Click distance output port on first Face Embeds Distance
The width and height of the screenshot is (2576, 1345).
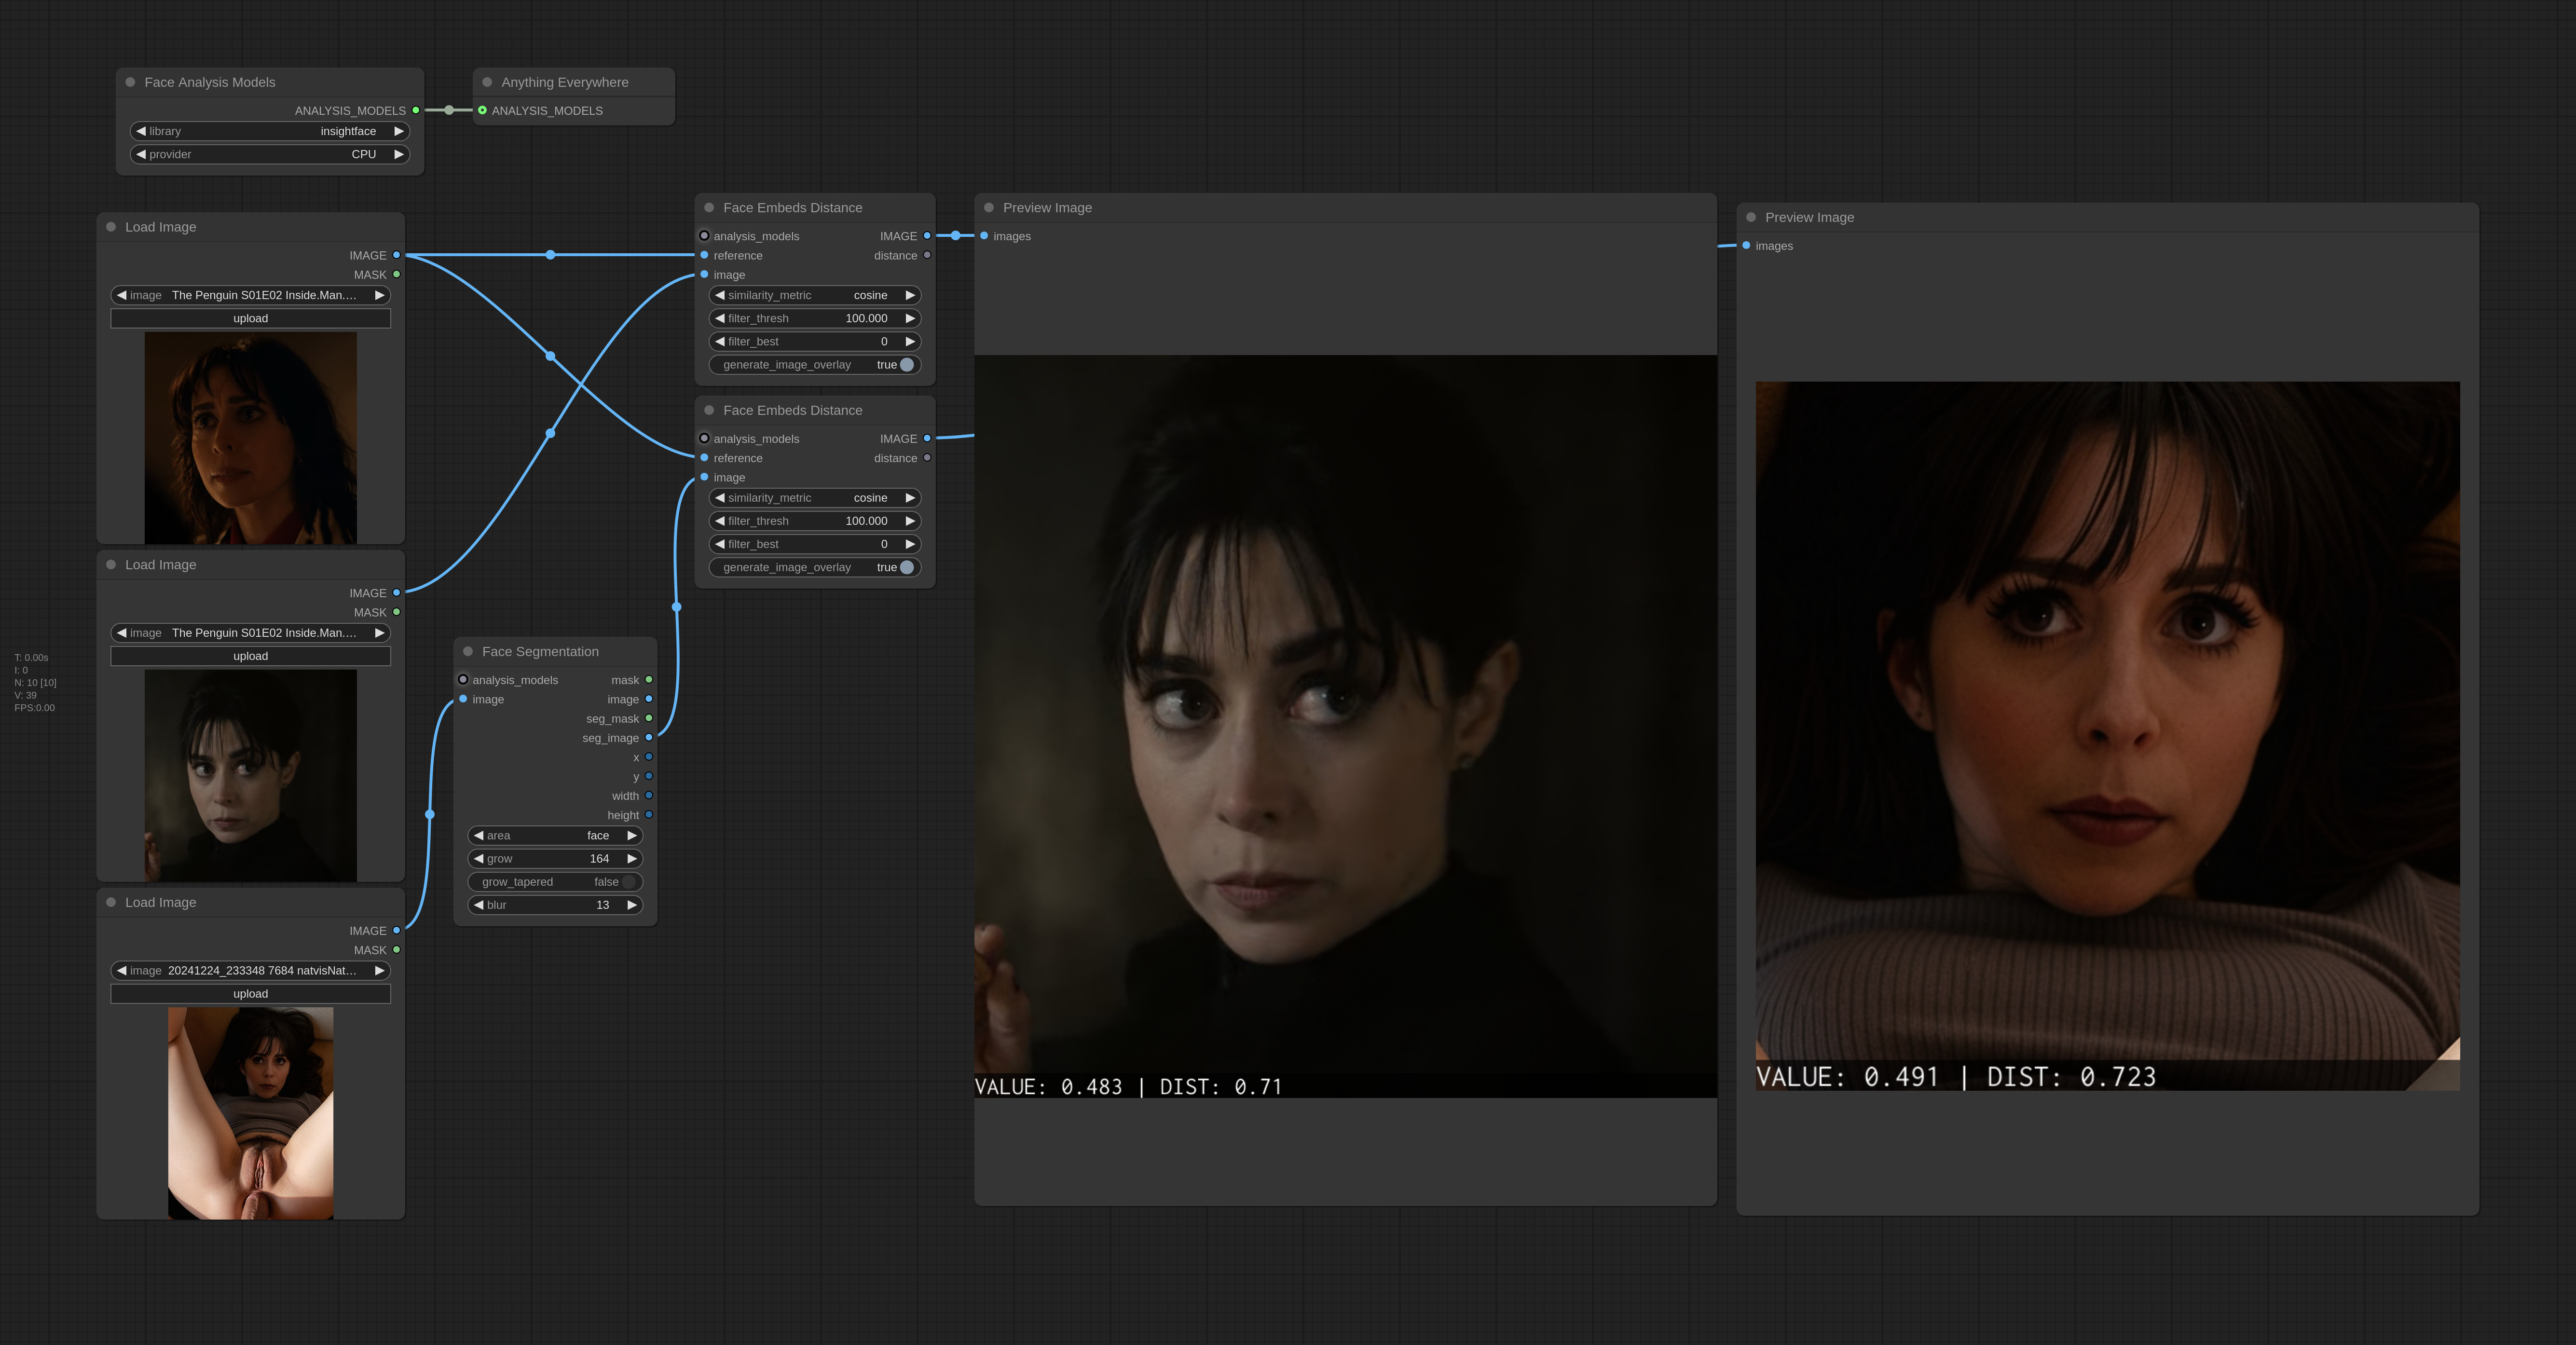click(927, 255)
